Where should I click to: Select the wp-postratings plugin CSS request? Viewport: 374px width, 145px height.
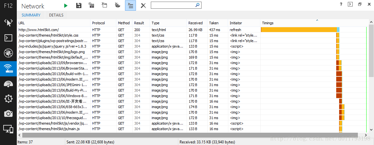[x=192, y=41]
